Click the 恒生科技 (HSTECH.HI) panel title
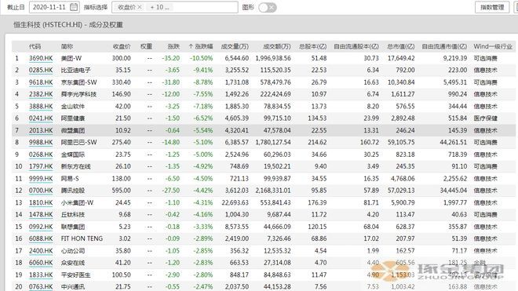 (68, 25)
